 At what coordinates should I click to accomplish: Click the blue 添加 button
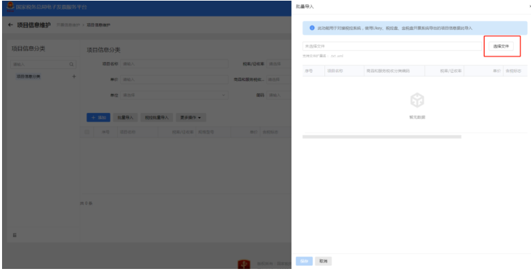point(99,118)
